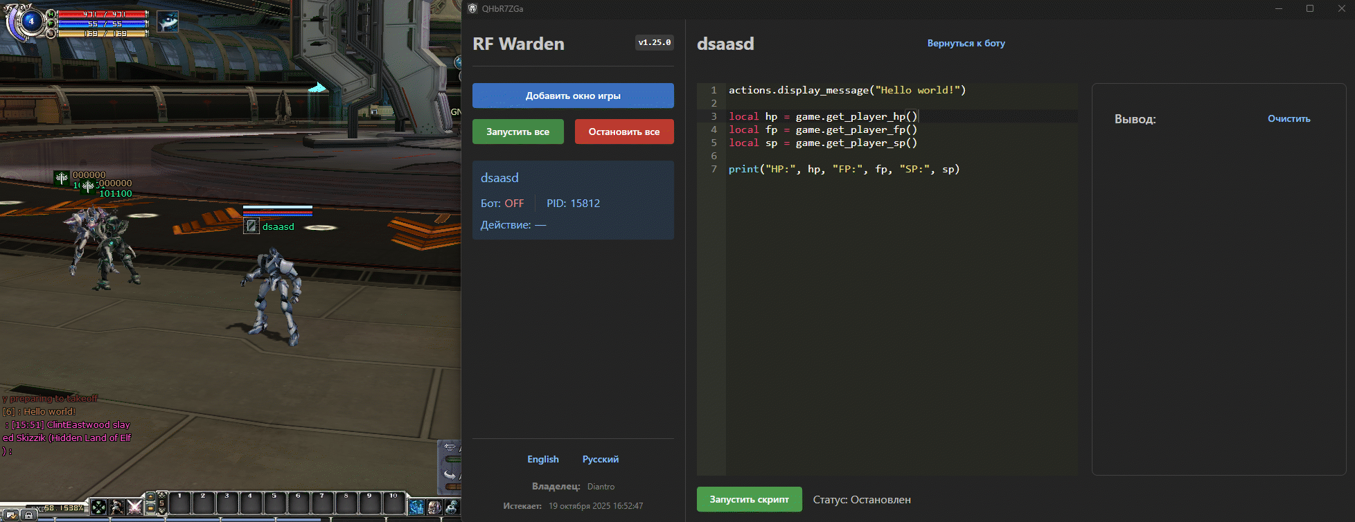Select game hotbar slot 9
The width and height of the screenshot is (1355, 522).
[370, 503]
